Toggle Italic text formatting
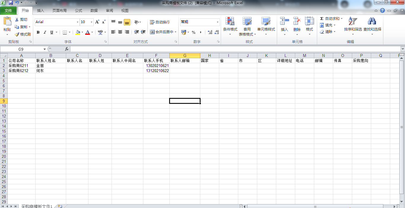405x208 pixels. click(x=45, y=32)
